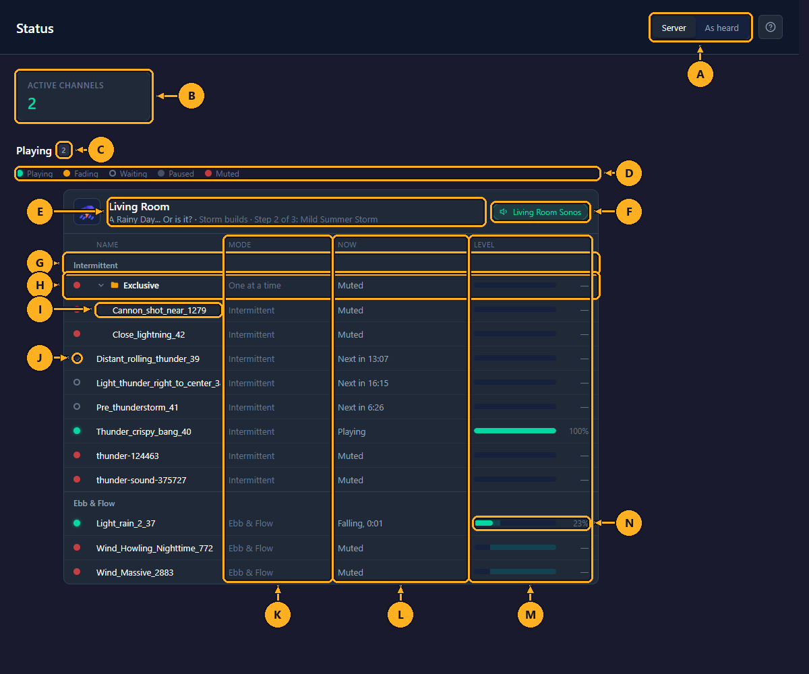Switch to the As heard view
This screenshot has width=809, height=674.
point(721,28)
